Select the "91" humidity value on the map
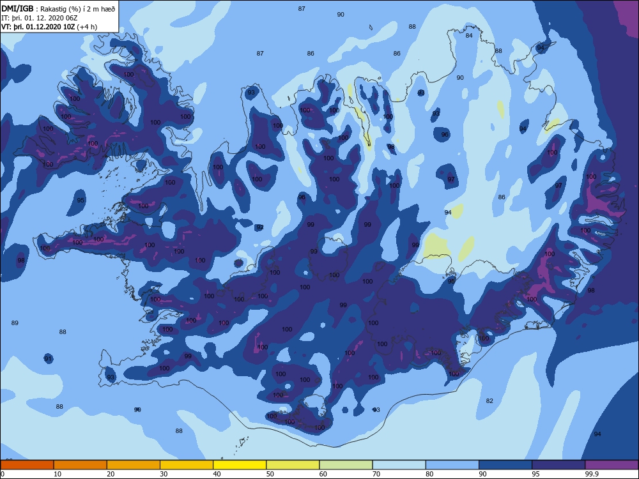 tap(48, 359)
